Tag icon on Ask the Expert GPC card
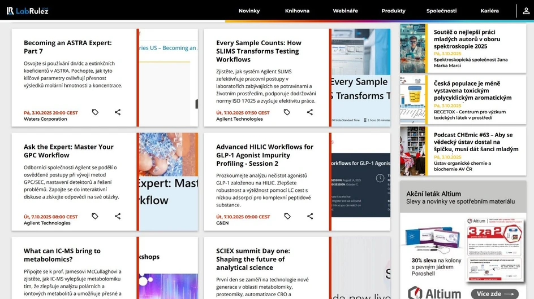The image size is (534, 299). [95, 216]
